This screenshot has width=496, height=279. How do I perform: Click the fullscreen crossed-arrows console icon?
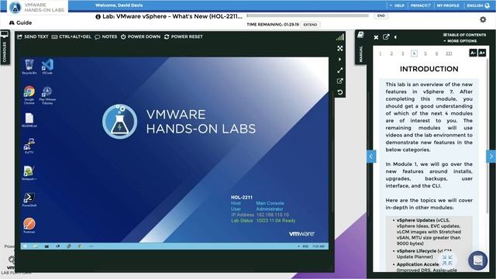click(x=340, y=48)
